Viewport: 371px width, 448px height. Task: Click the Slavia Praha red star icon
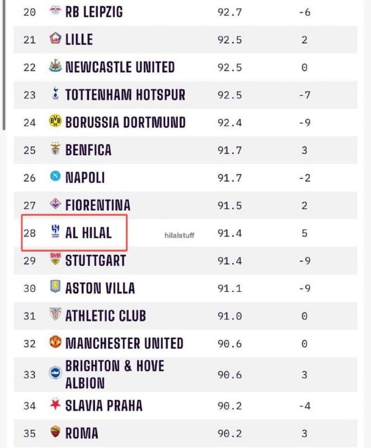point(55,404)
